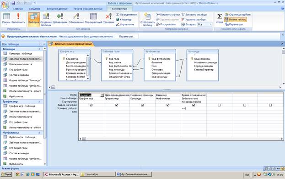Click Параметры... security warning button
This screenshot has width=285, height=179.
point(127,37)
